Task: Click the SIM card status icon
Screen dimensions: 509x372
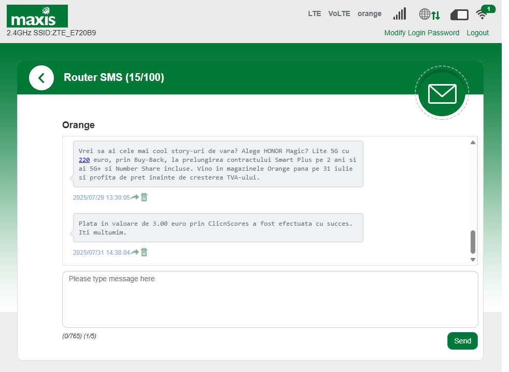Action: coord(459,15)
